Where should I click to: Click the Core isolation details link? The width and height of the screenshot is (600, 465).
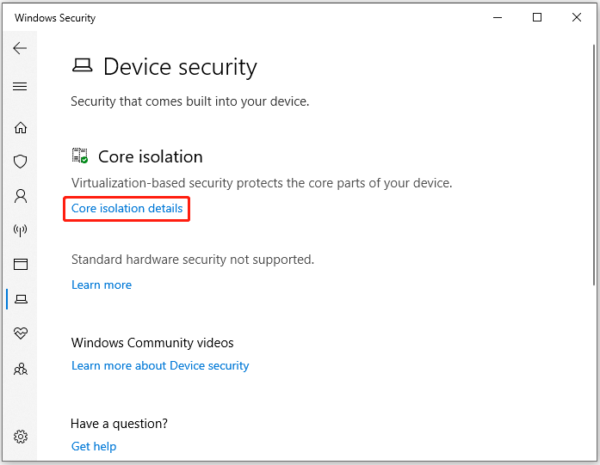pyautogui.click(x=127, y=208)
